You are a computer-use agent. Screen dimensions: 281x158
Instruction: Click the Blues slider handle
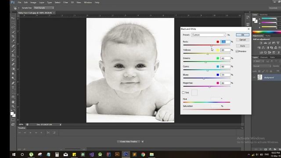point(204,79)
